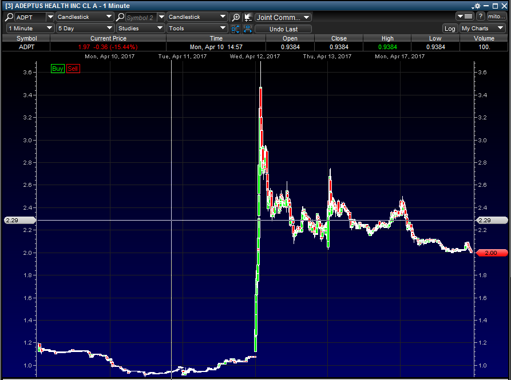Click the Thu, Apr 13, 2017 date label

[x=327, y=56]
